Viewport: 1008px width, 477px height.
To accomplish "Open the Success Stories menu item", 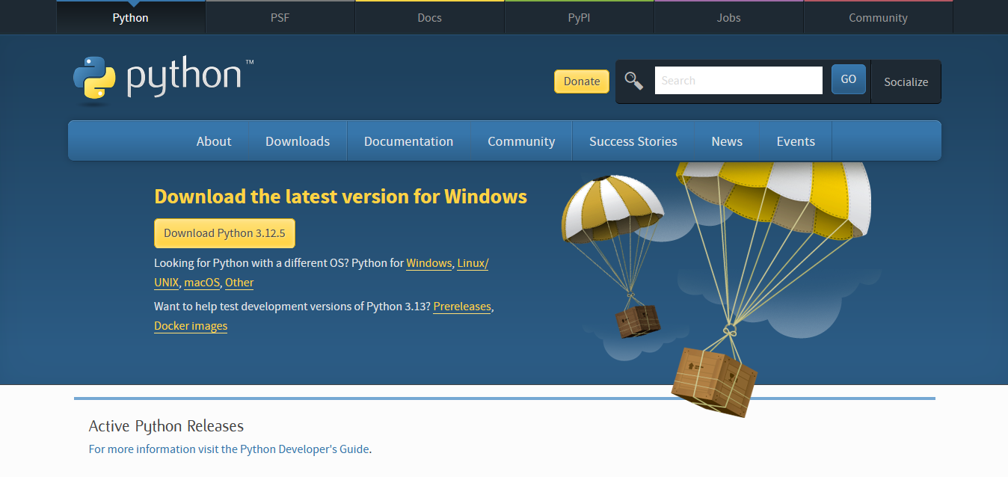I will 633,141.
